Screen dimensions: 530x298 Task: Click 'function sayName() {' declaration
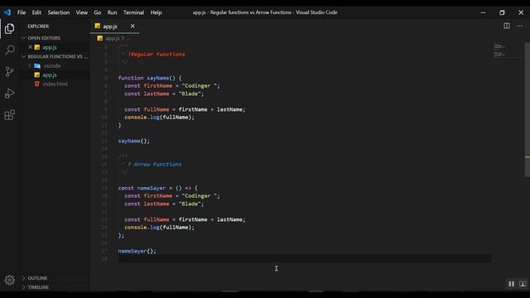tap(150, 78)
